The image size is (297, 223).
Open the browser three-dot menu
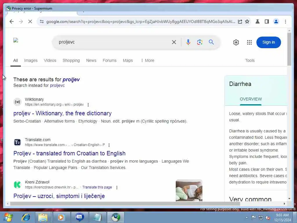(285, 21)
